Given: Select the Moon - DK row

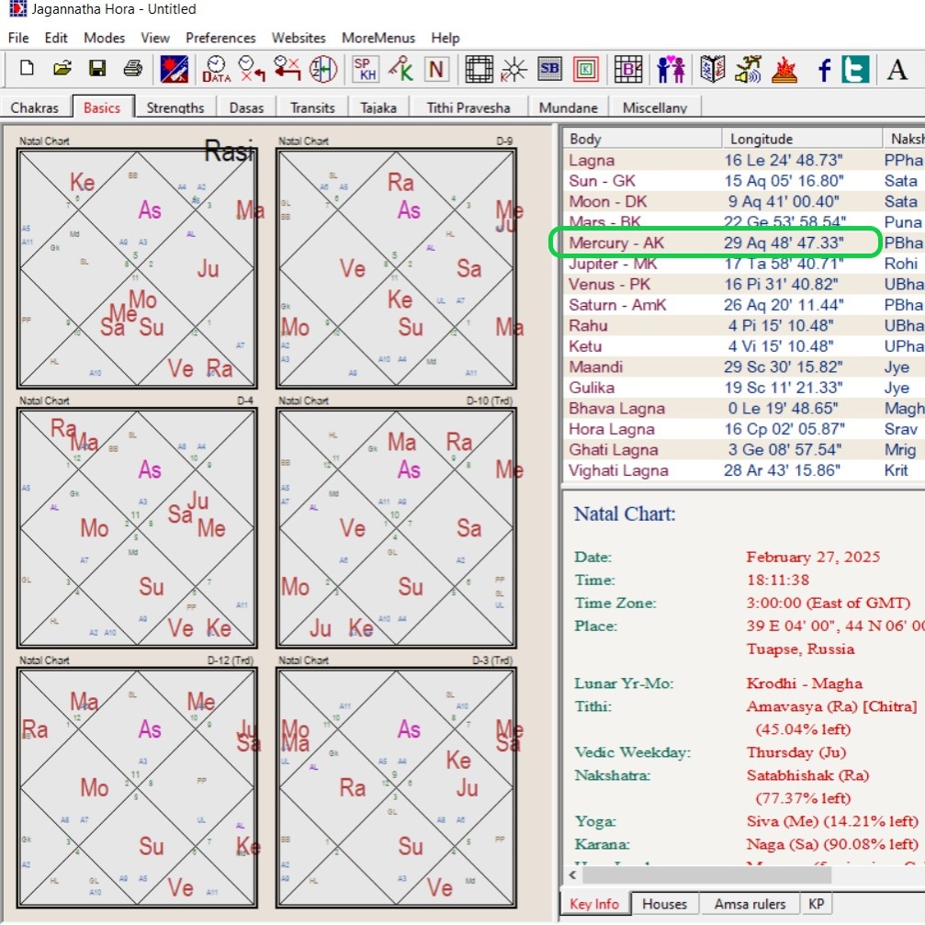Looking at the screenshot, I should pos(743,201).
